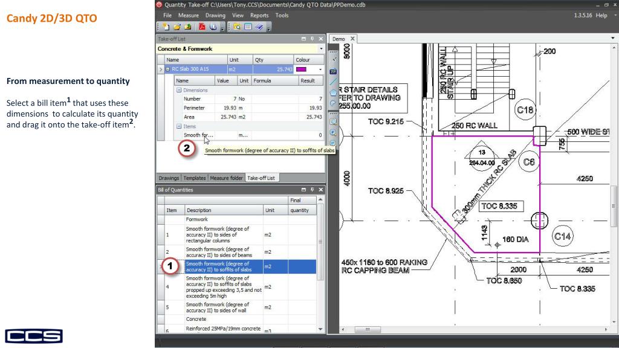This screenshot has width=619, height=348.
Task: Open the Measure menu
Action: tap(189, 15)
